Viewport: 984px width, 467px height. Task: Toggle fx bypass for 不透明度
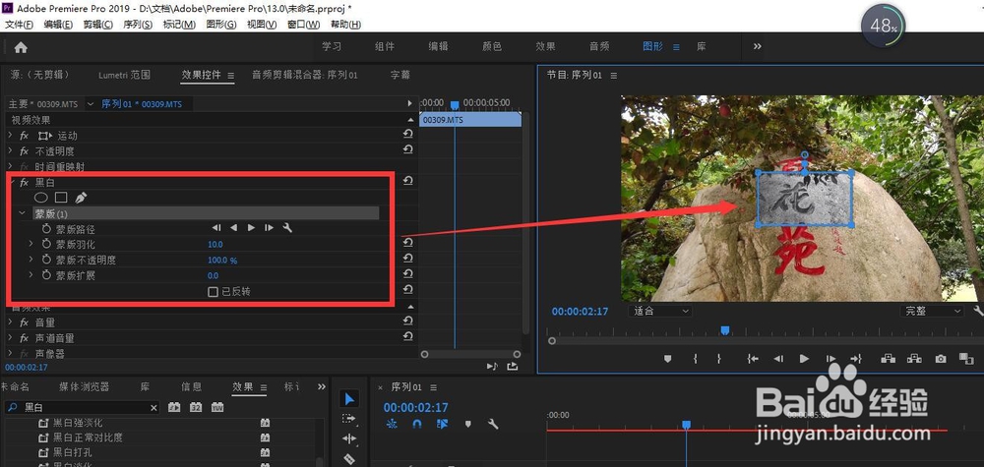pos(25,151)
